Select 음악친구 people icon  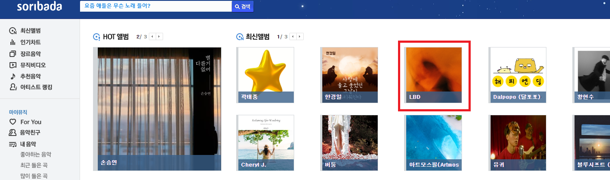(x=13, y=133)
